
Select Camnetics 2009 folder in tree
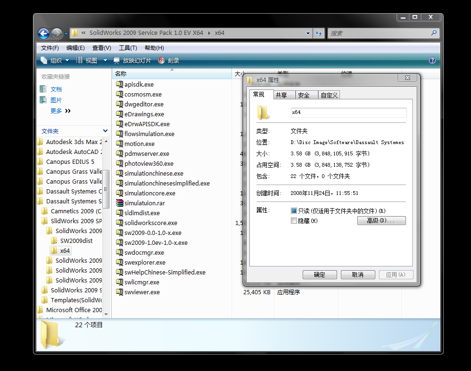[76, 211]
